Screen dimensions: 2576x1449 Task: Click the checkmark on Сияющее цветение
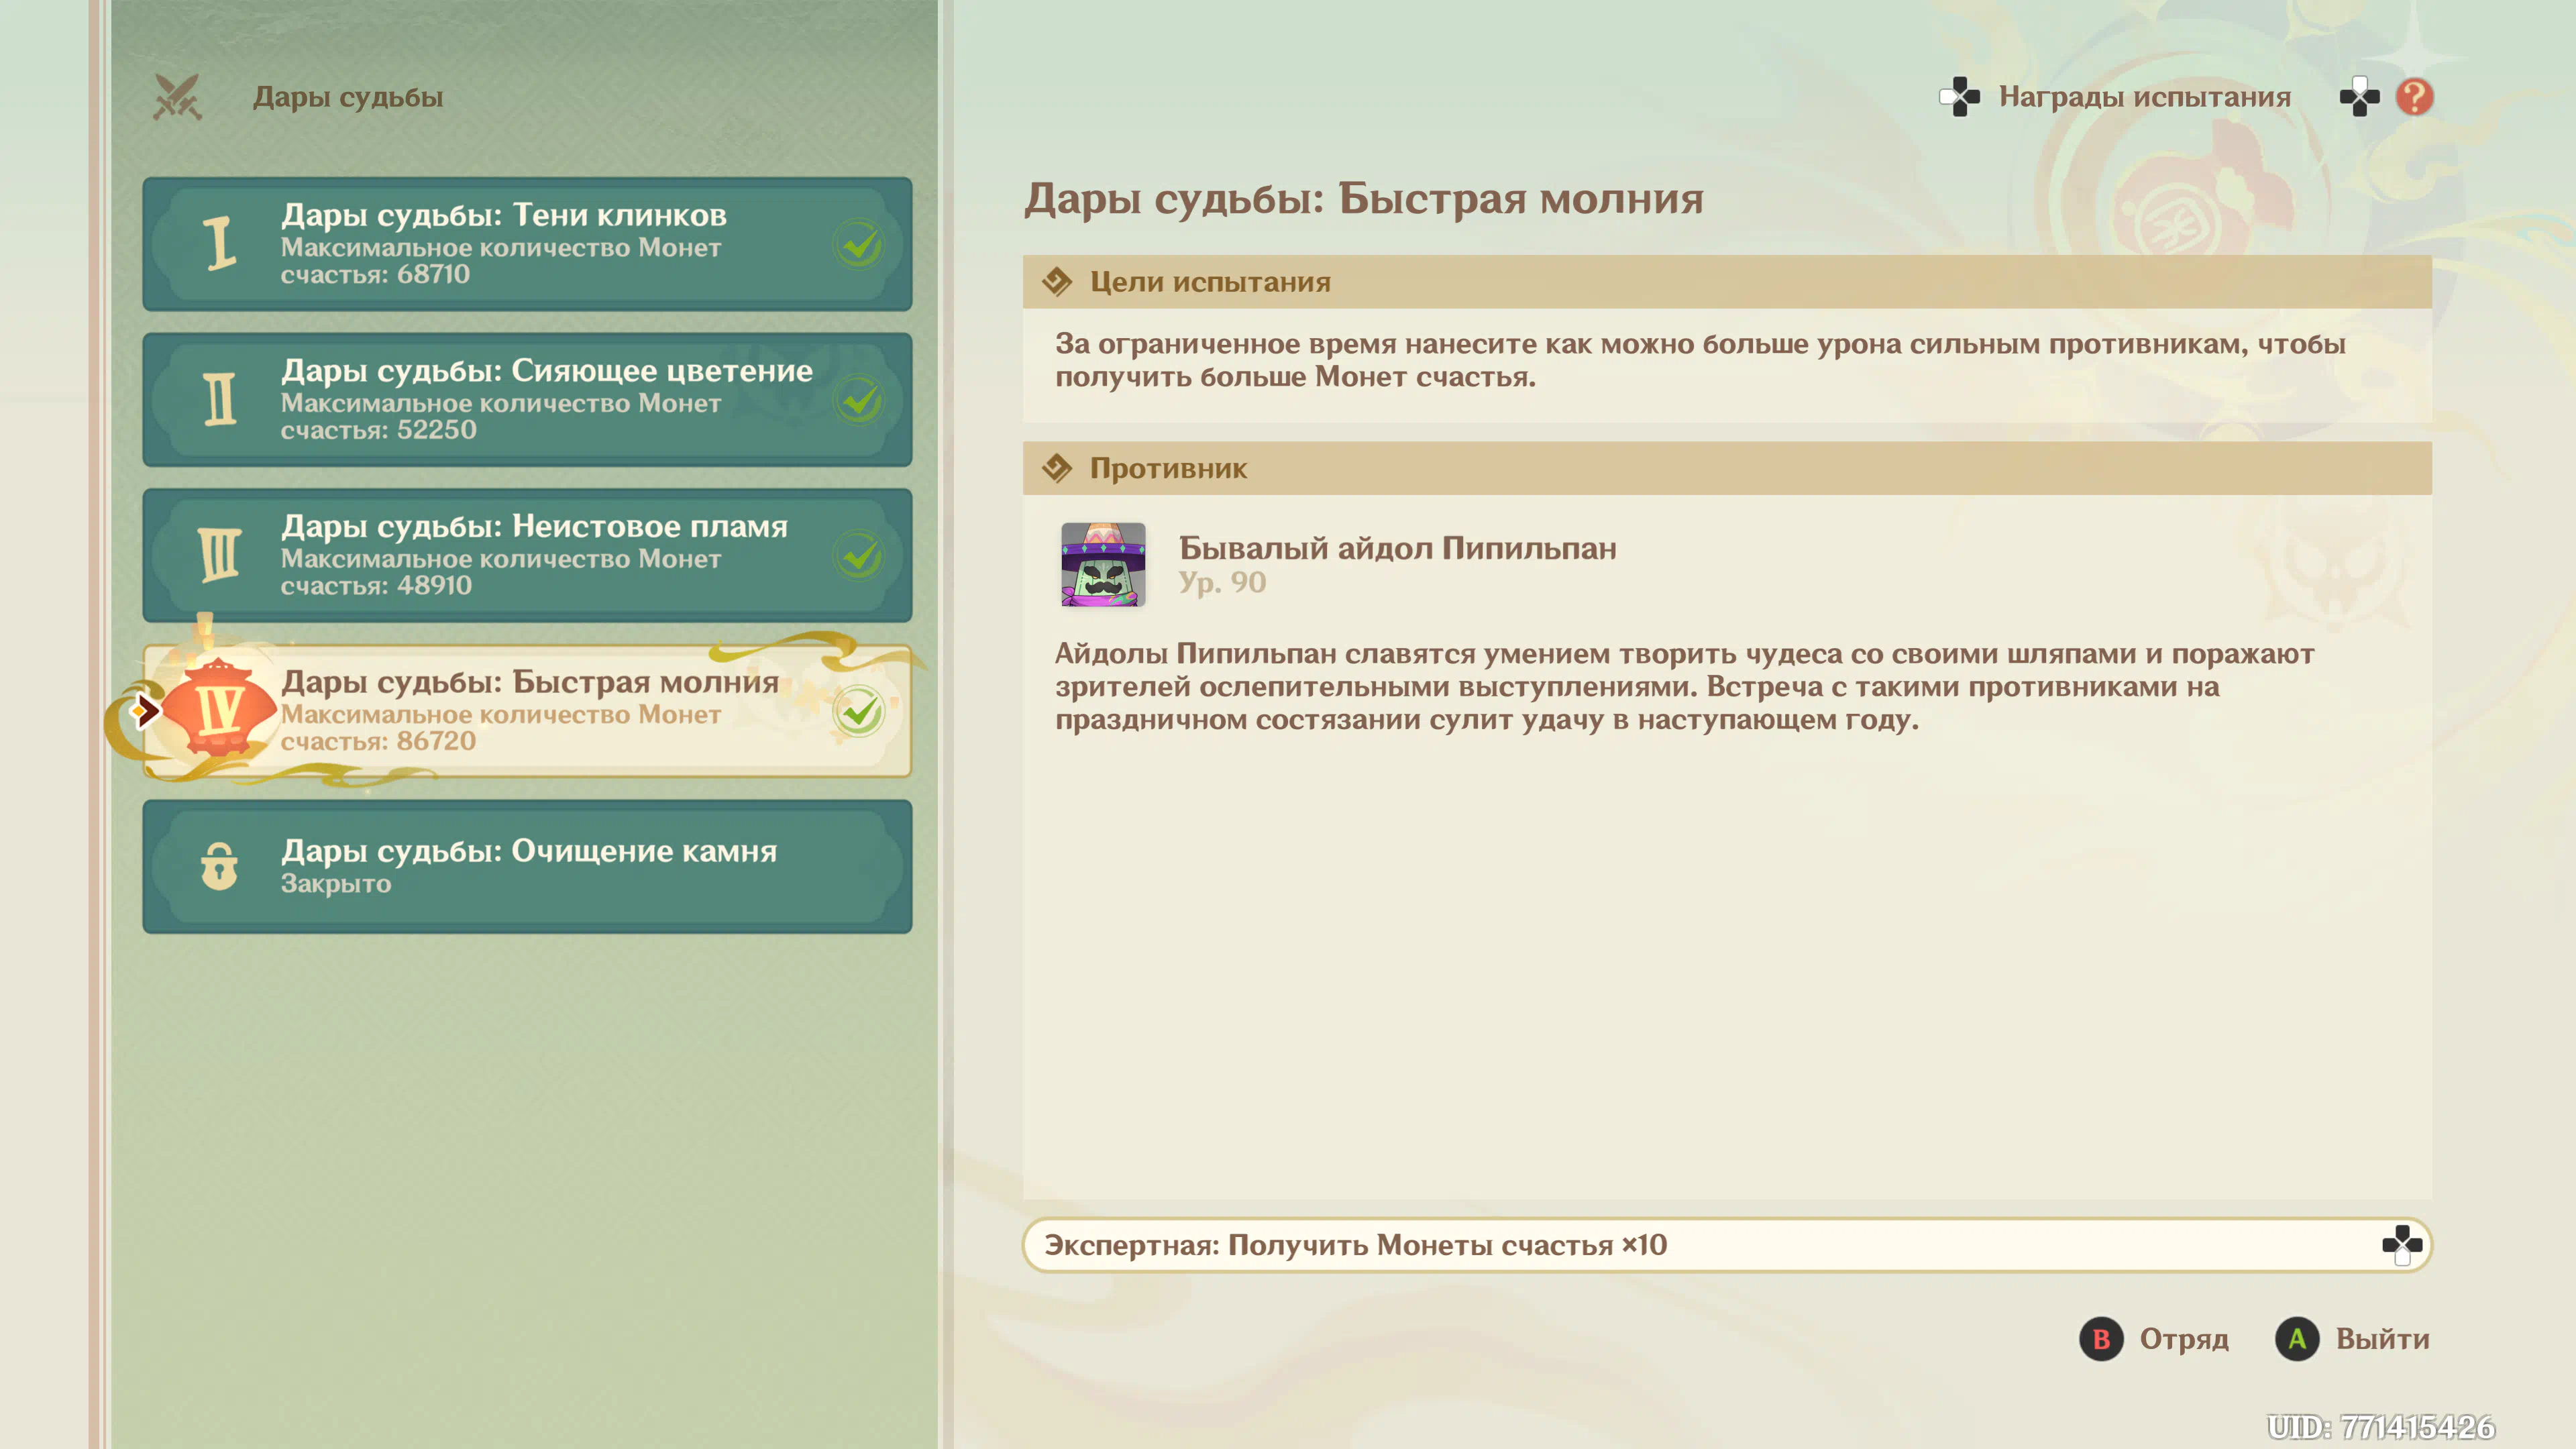coord(859,400)
